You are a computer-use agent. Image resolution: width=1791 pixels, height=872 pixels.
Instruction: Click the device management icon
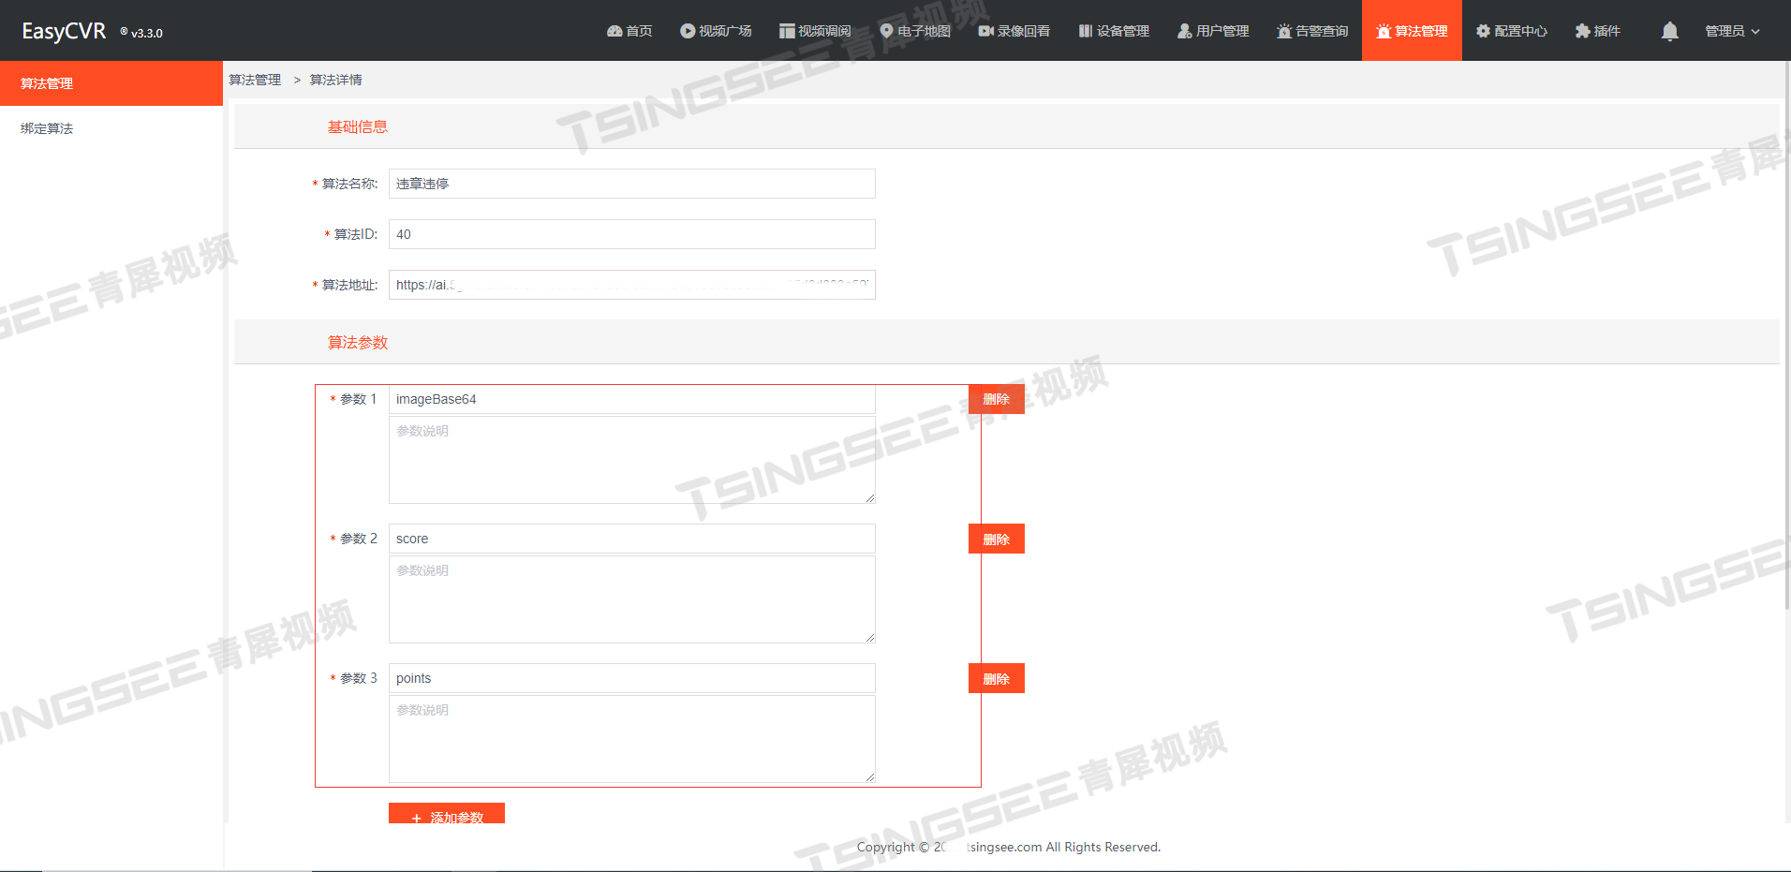[x=1086, y=31]
